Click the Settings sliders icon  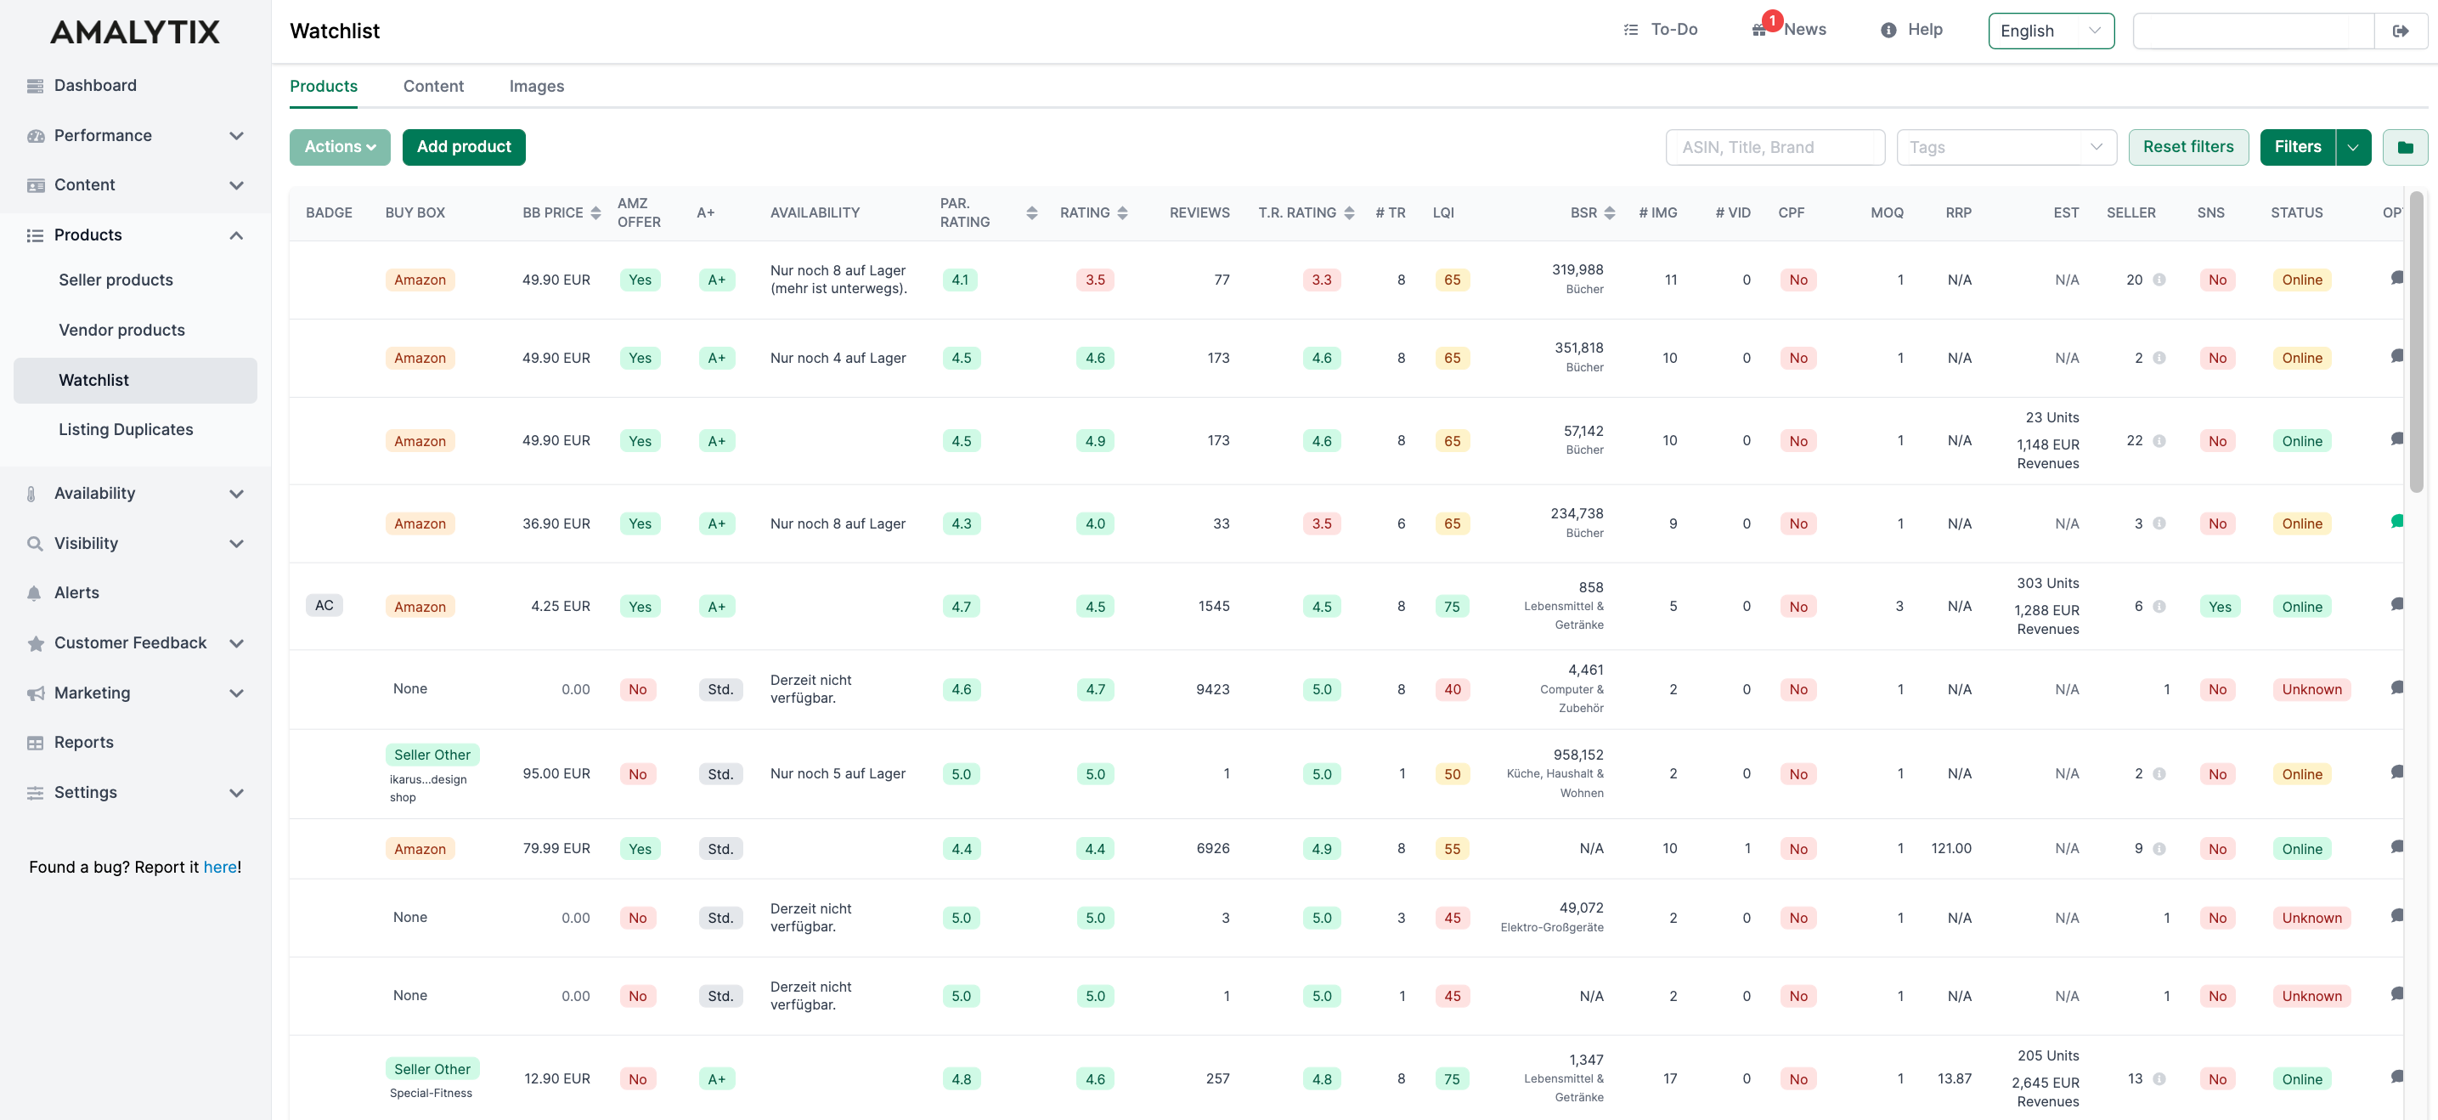pyautogui.click(x=35, y=793)
